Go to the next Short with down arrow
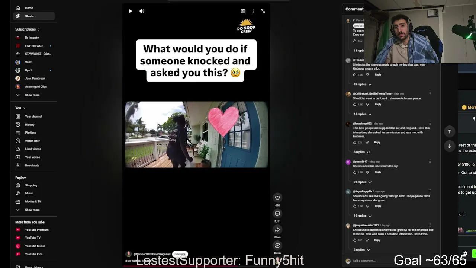The image size is (476, 268). click(449, 146)
